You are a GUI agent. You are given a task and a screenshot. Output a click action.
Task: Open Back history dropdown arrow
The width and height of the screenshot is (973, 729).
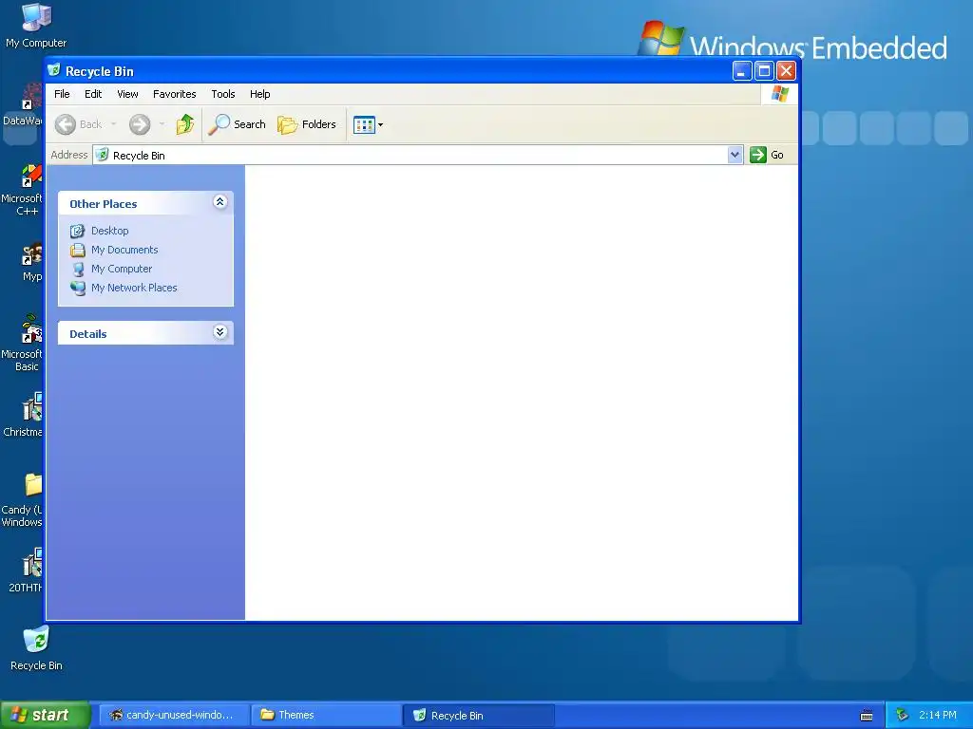[114, 124]
